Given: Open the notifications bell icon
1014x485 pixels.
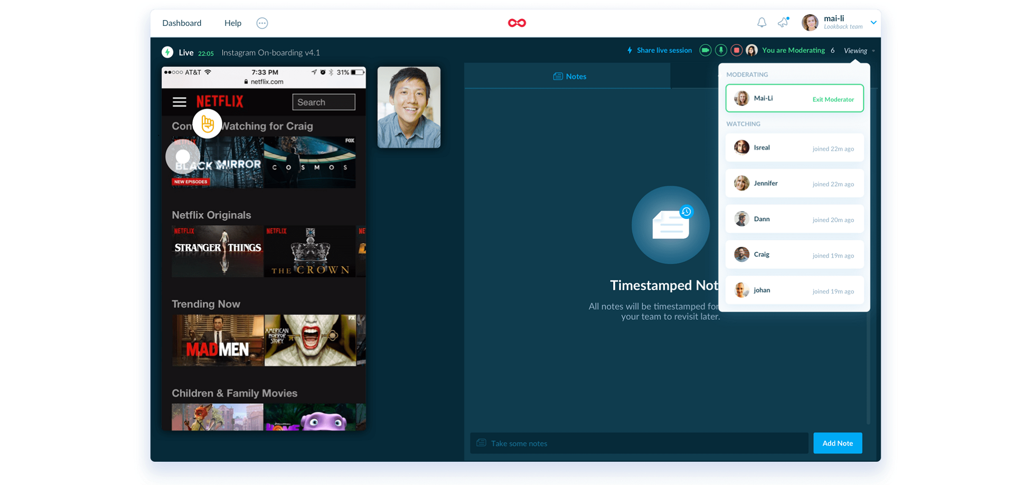Looking at the screenshot, I should [x=762, y=23].
